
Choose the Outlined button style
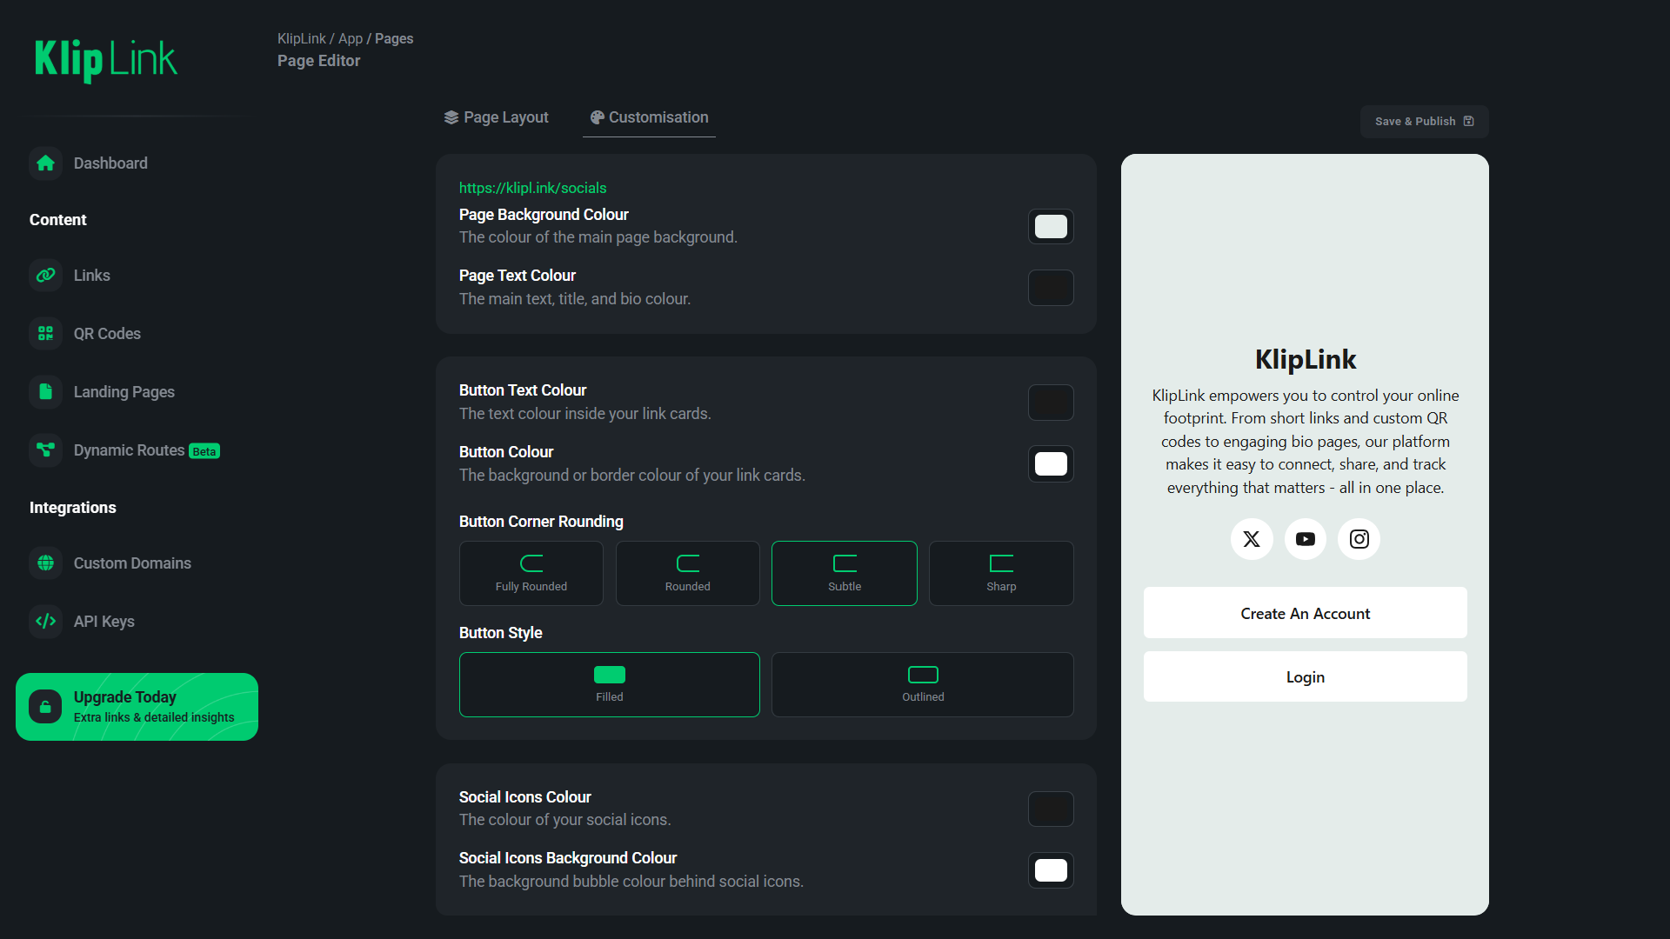click(x=923, y=685)
